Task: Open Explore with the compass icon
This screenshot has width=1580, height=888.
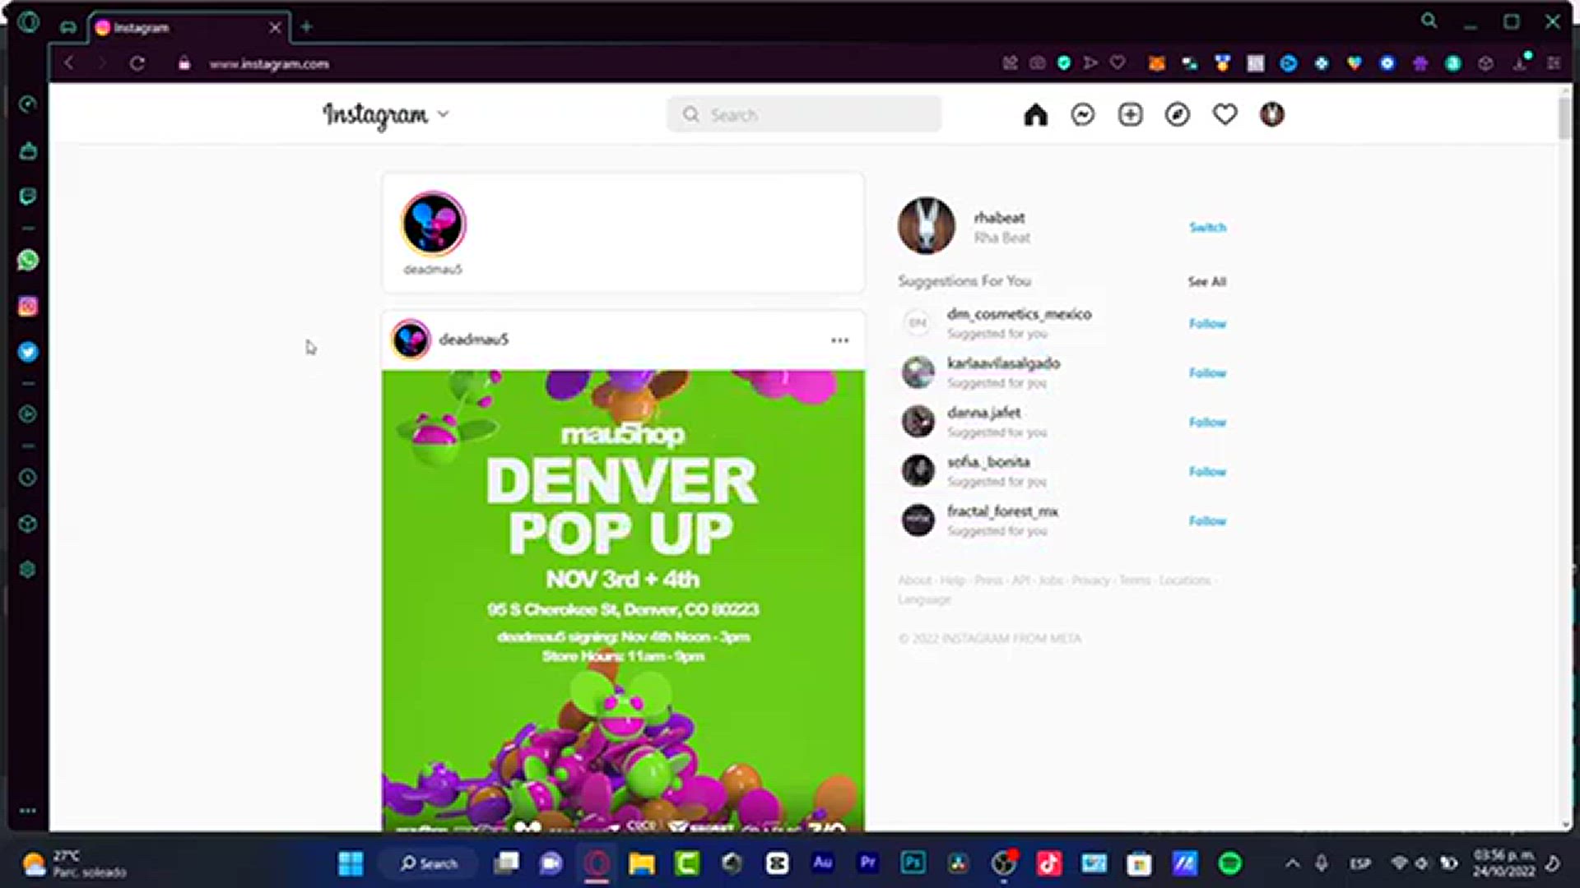Action: pos(1178,115)
